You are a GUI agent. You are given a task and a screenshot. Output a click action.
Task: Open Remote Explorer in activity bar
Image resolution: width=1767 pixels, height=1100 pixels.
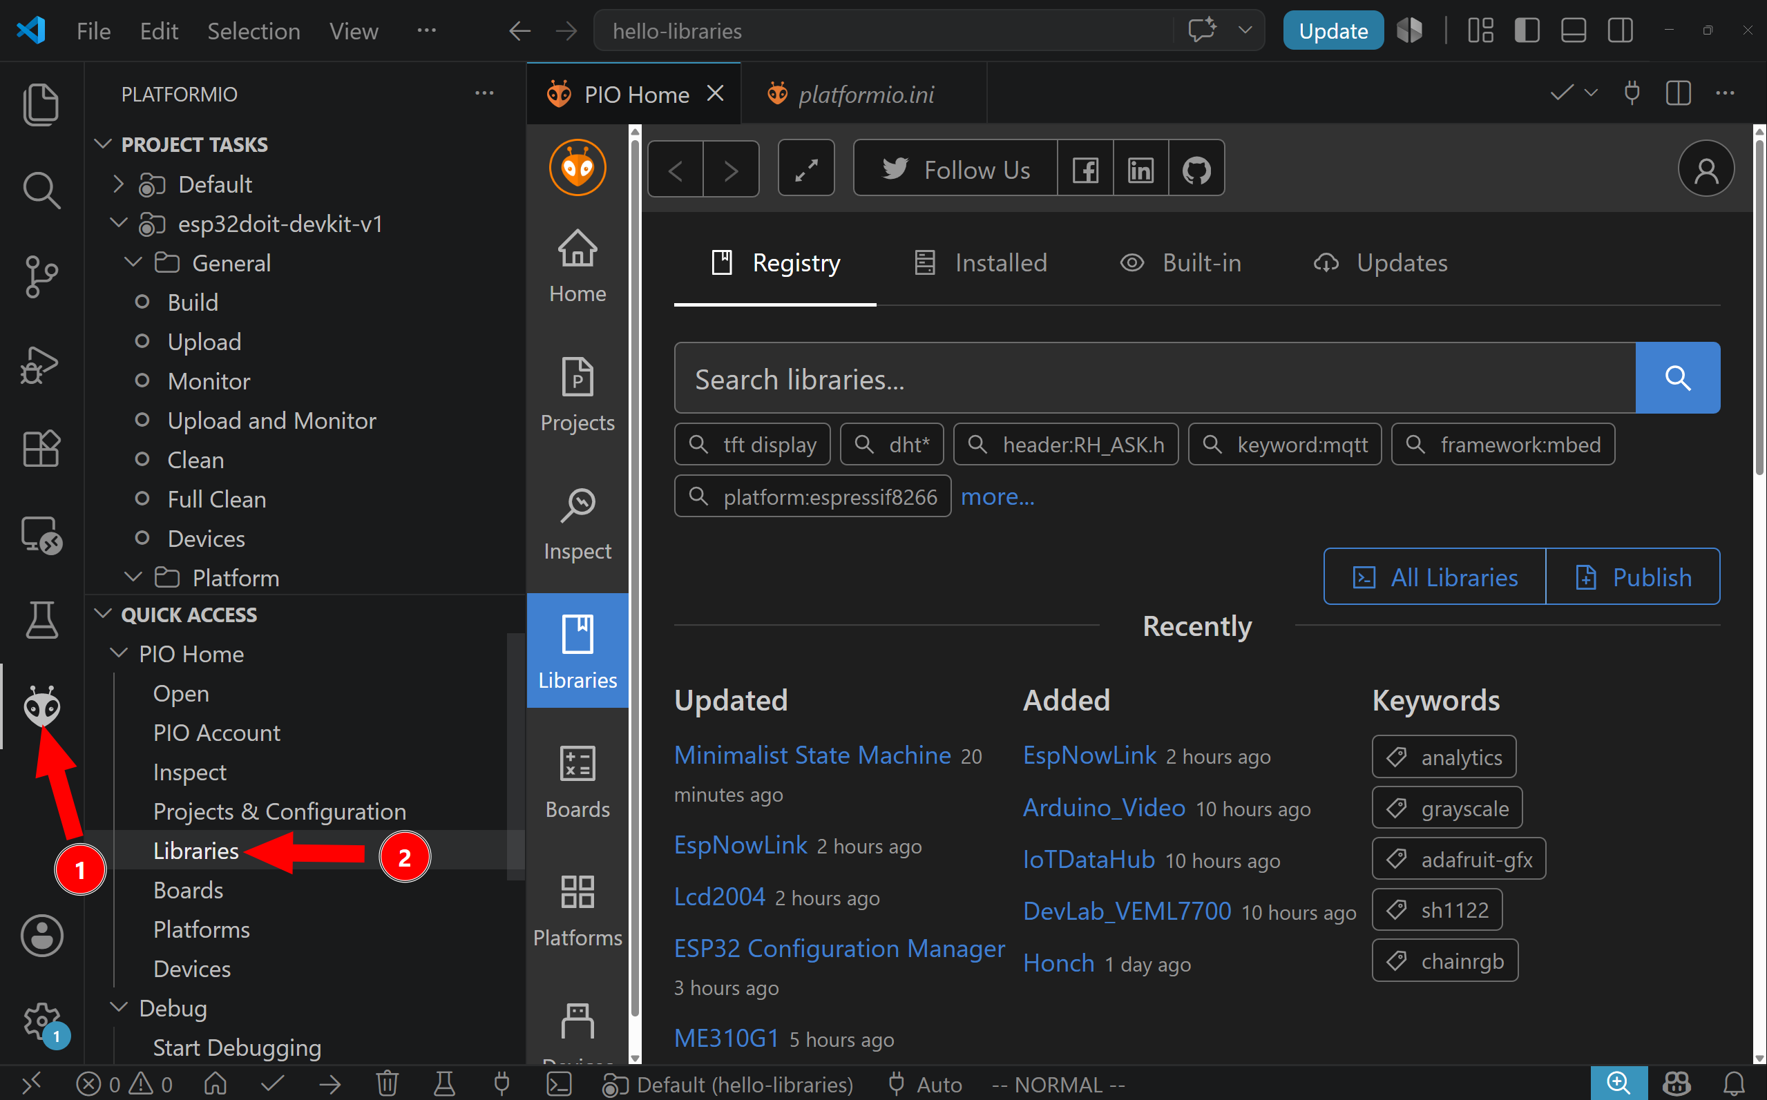tap(41, 534)
